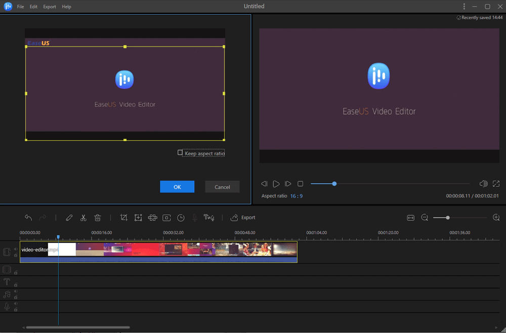The width and height of the screenshot is (506, 333).
Task: Lock the music track
Action: 16,297
